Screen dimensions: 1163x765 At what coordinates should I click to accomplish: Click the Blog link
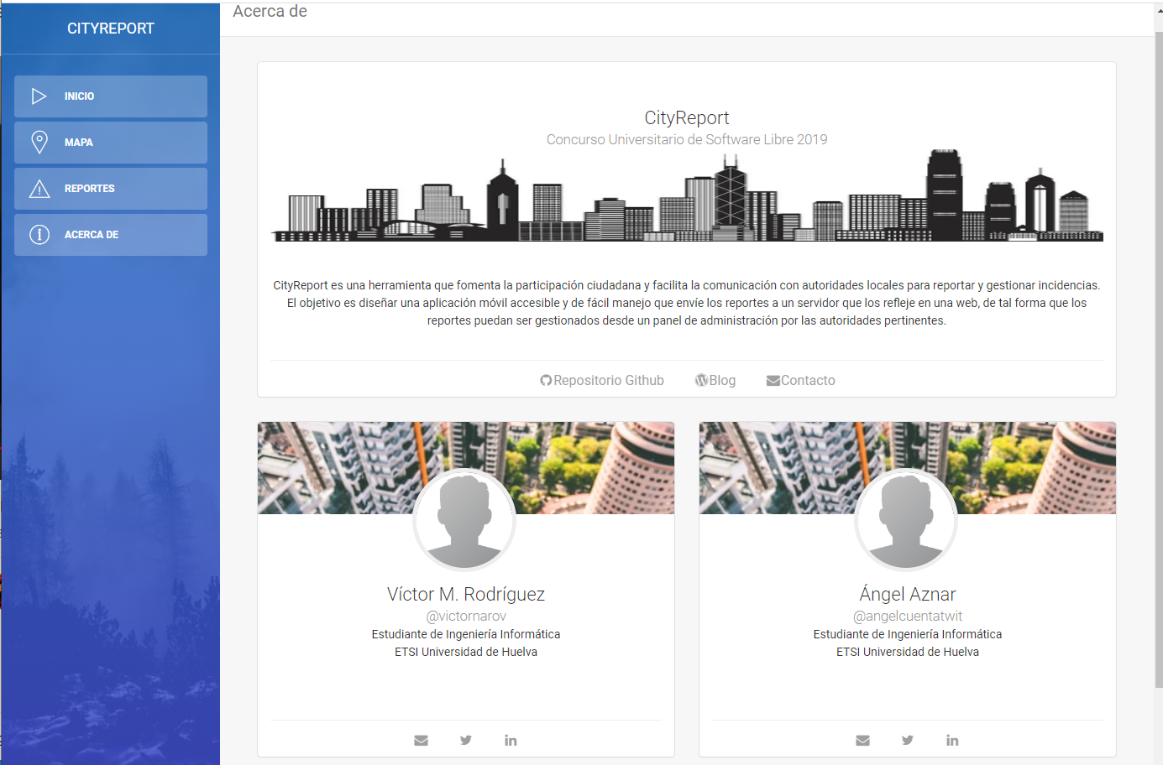pyautogui.click(x=722, y=379)
